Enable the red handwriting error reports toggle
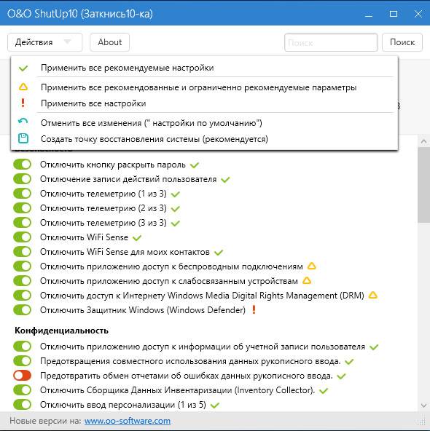Screen dimensions: 430x431 23,376
